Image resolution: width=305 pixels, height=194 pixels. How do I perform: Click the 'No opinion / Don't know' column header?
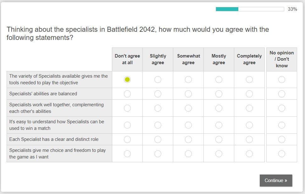[x=282, y=59]
